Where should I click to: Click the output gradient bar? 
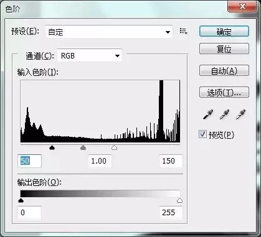[x=100, y=193]
